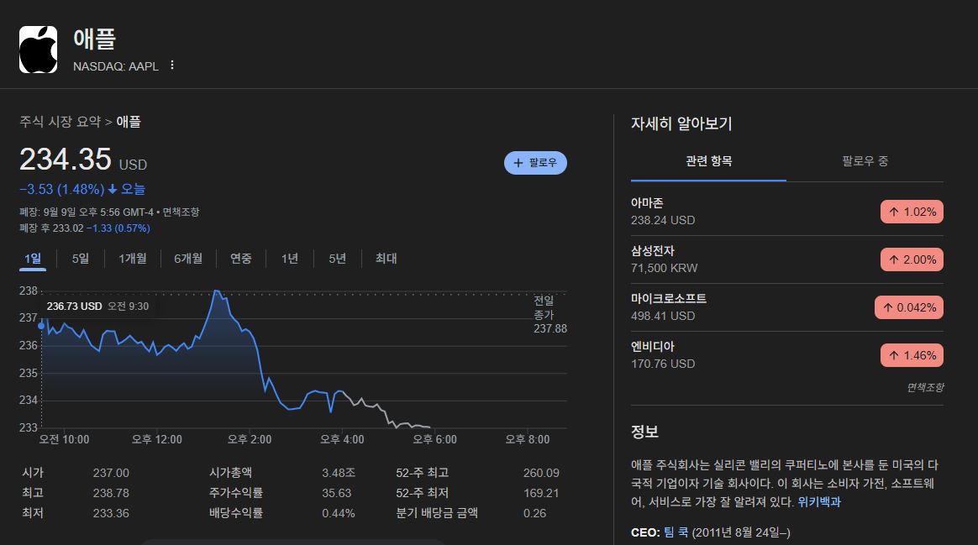Click the −3.53 (1.48%) 오늘 change text
Screen dimensions: 978x545
(82, 189)
